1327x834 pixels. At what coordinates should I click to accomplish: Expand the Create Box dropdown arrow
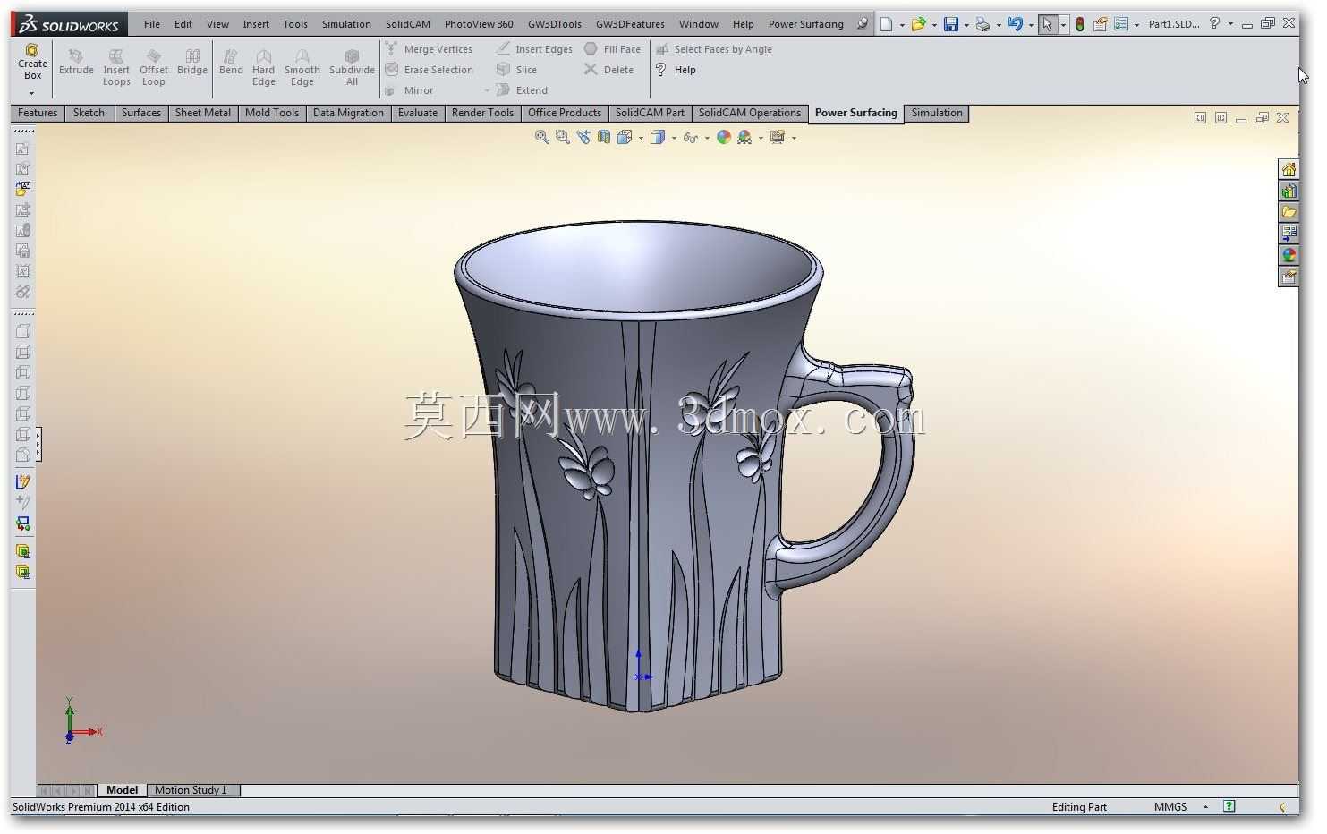point(31,93)
